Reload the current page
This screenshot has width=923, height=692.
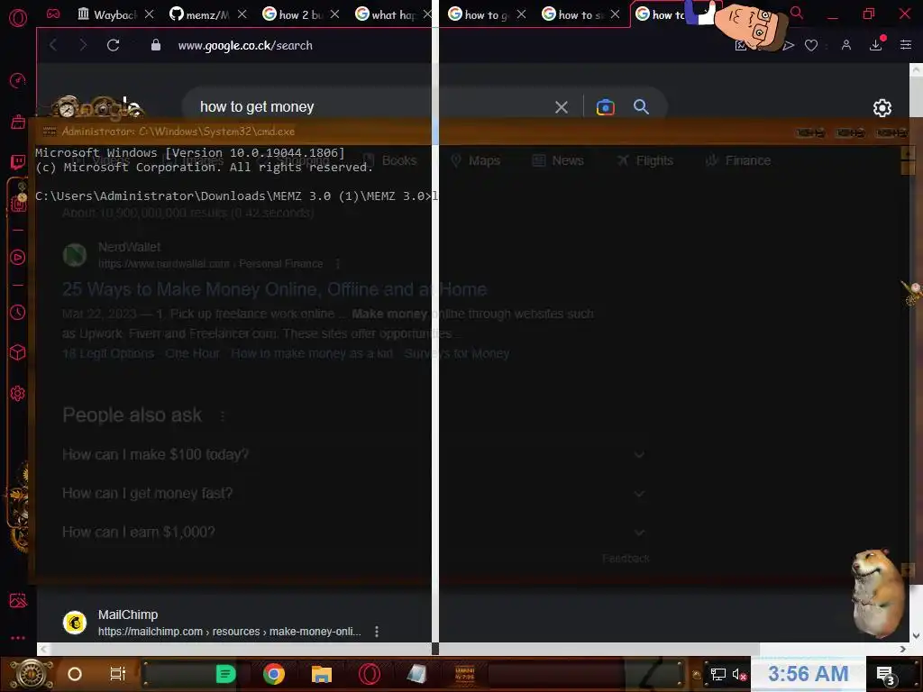point(113,45)
